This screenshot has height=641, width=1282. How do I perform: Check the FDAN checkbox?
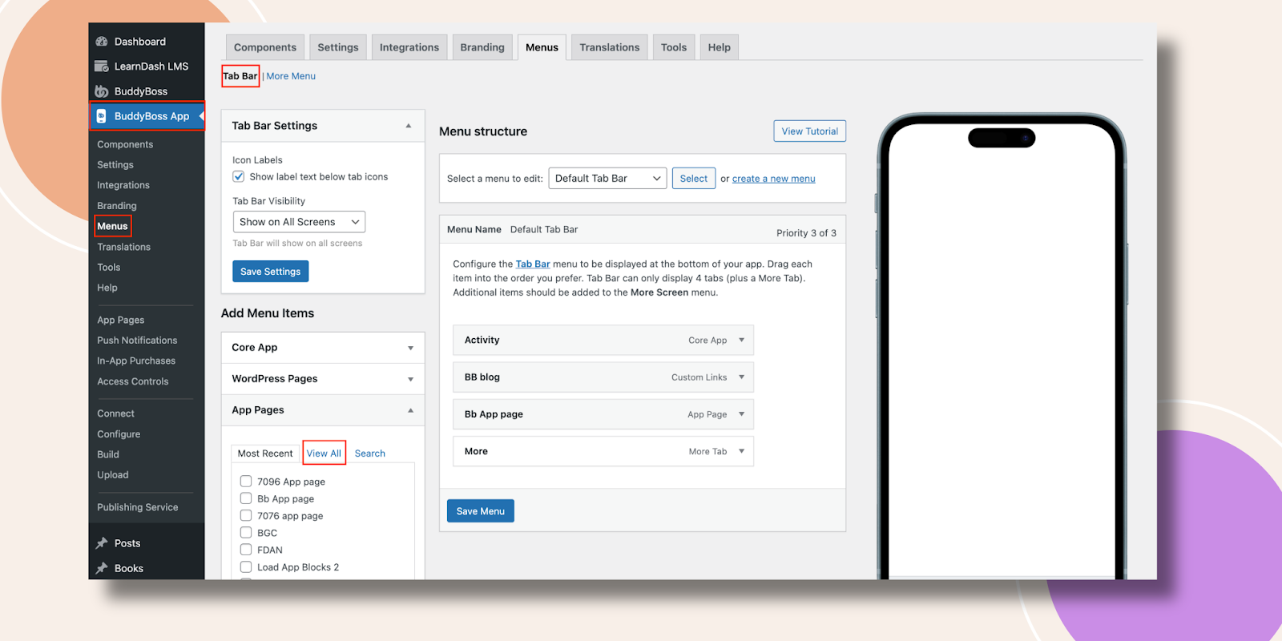(246, 550)
